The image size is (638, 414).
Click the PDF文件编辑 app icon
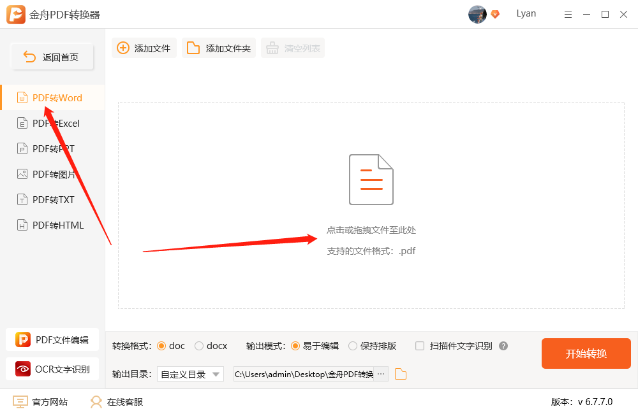(23, 339)
